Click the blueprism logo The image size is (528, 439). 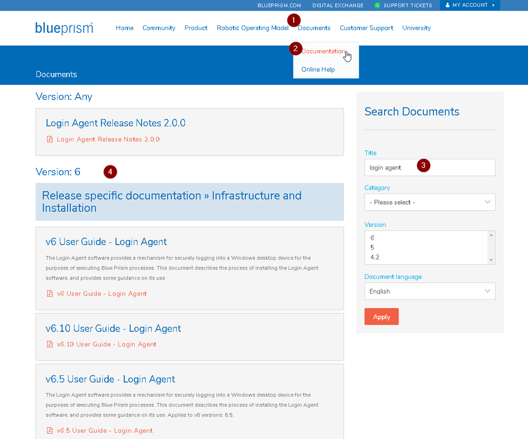pyautogui.click(x=64, y=29)
